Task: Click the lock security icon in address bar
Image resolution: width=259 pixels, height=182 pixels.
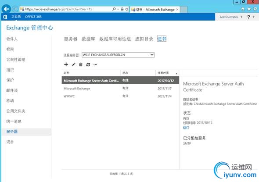Action: [x=122, y=9]
